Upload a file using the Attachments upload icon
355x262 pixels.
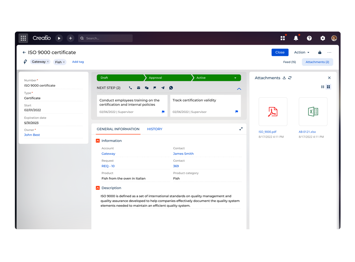tap(284, 78)
